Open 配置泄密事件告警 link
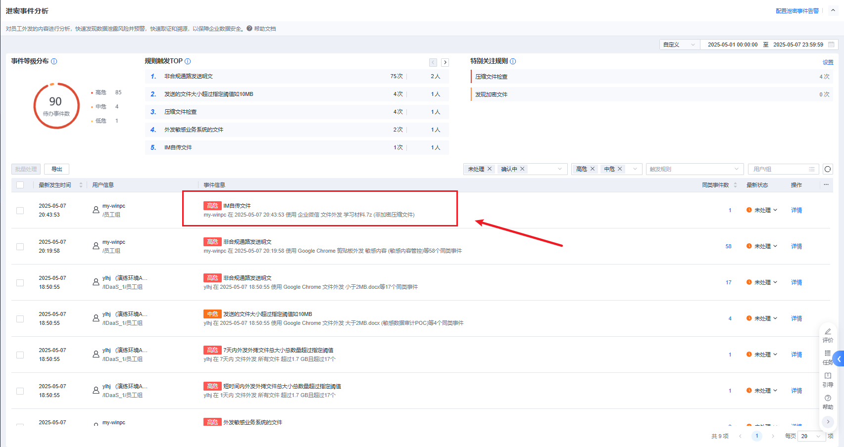The width and height of the screenshot is (844, 447). [797, 11]
